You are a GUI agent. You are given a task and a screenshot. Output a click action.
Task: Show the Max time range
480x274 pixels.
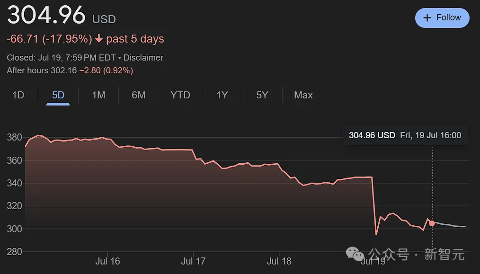[x=303, y=95]
